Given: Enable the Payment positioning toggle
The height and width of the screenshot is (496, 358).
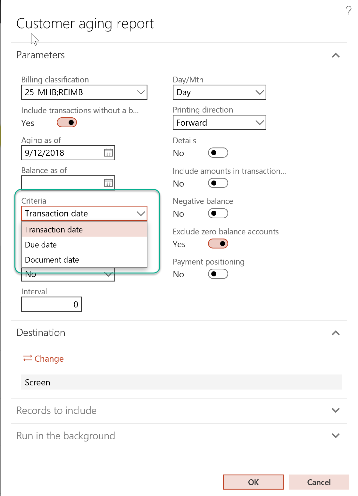Looking at the screenshot, I should pyautogui.click(x=218, y=274).
